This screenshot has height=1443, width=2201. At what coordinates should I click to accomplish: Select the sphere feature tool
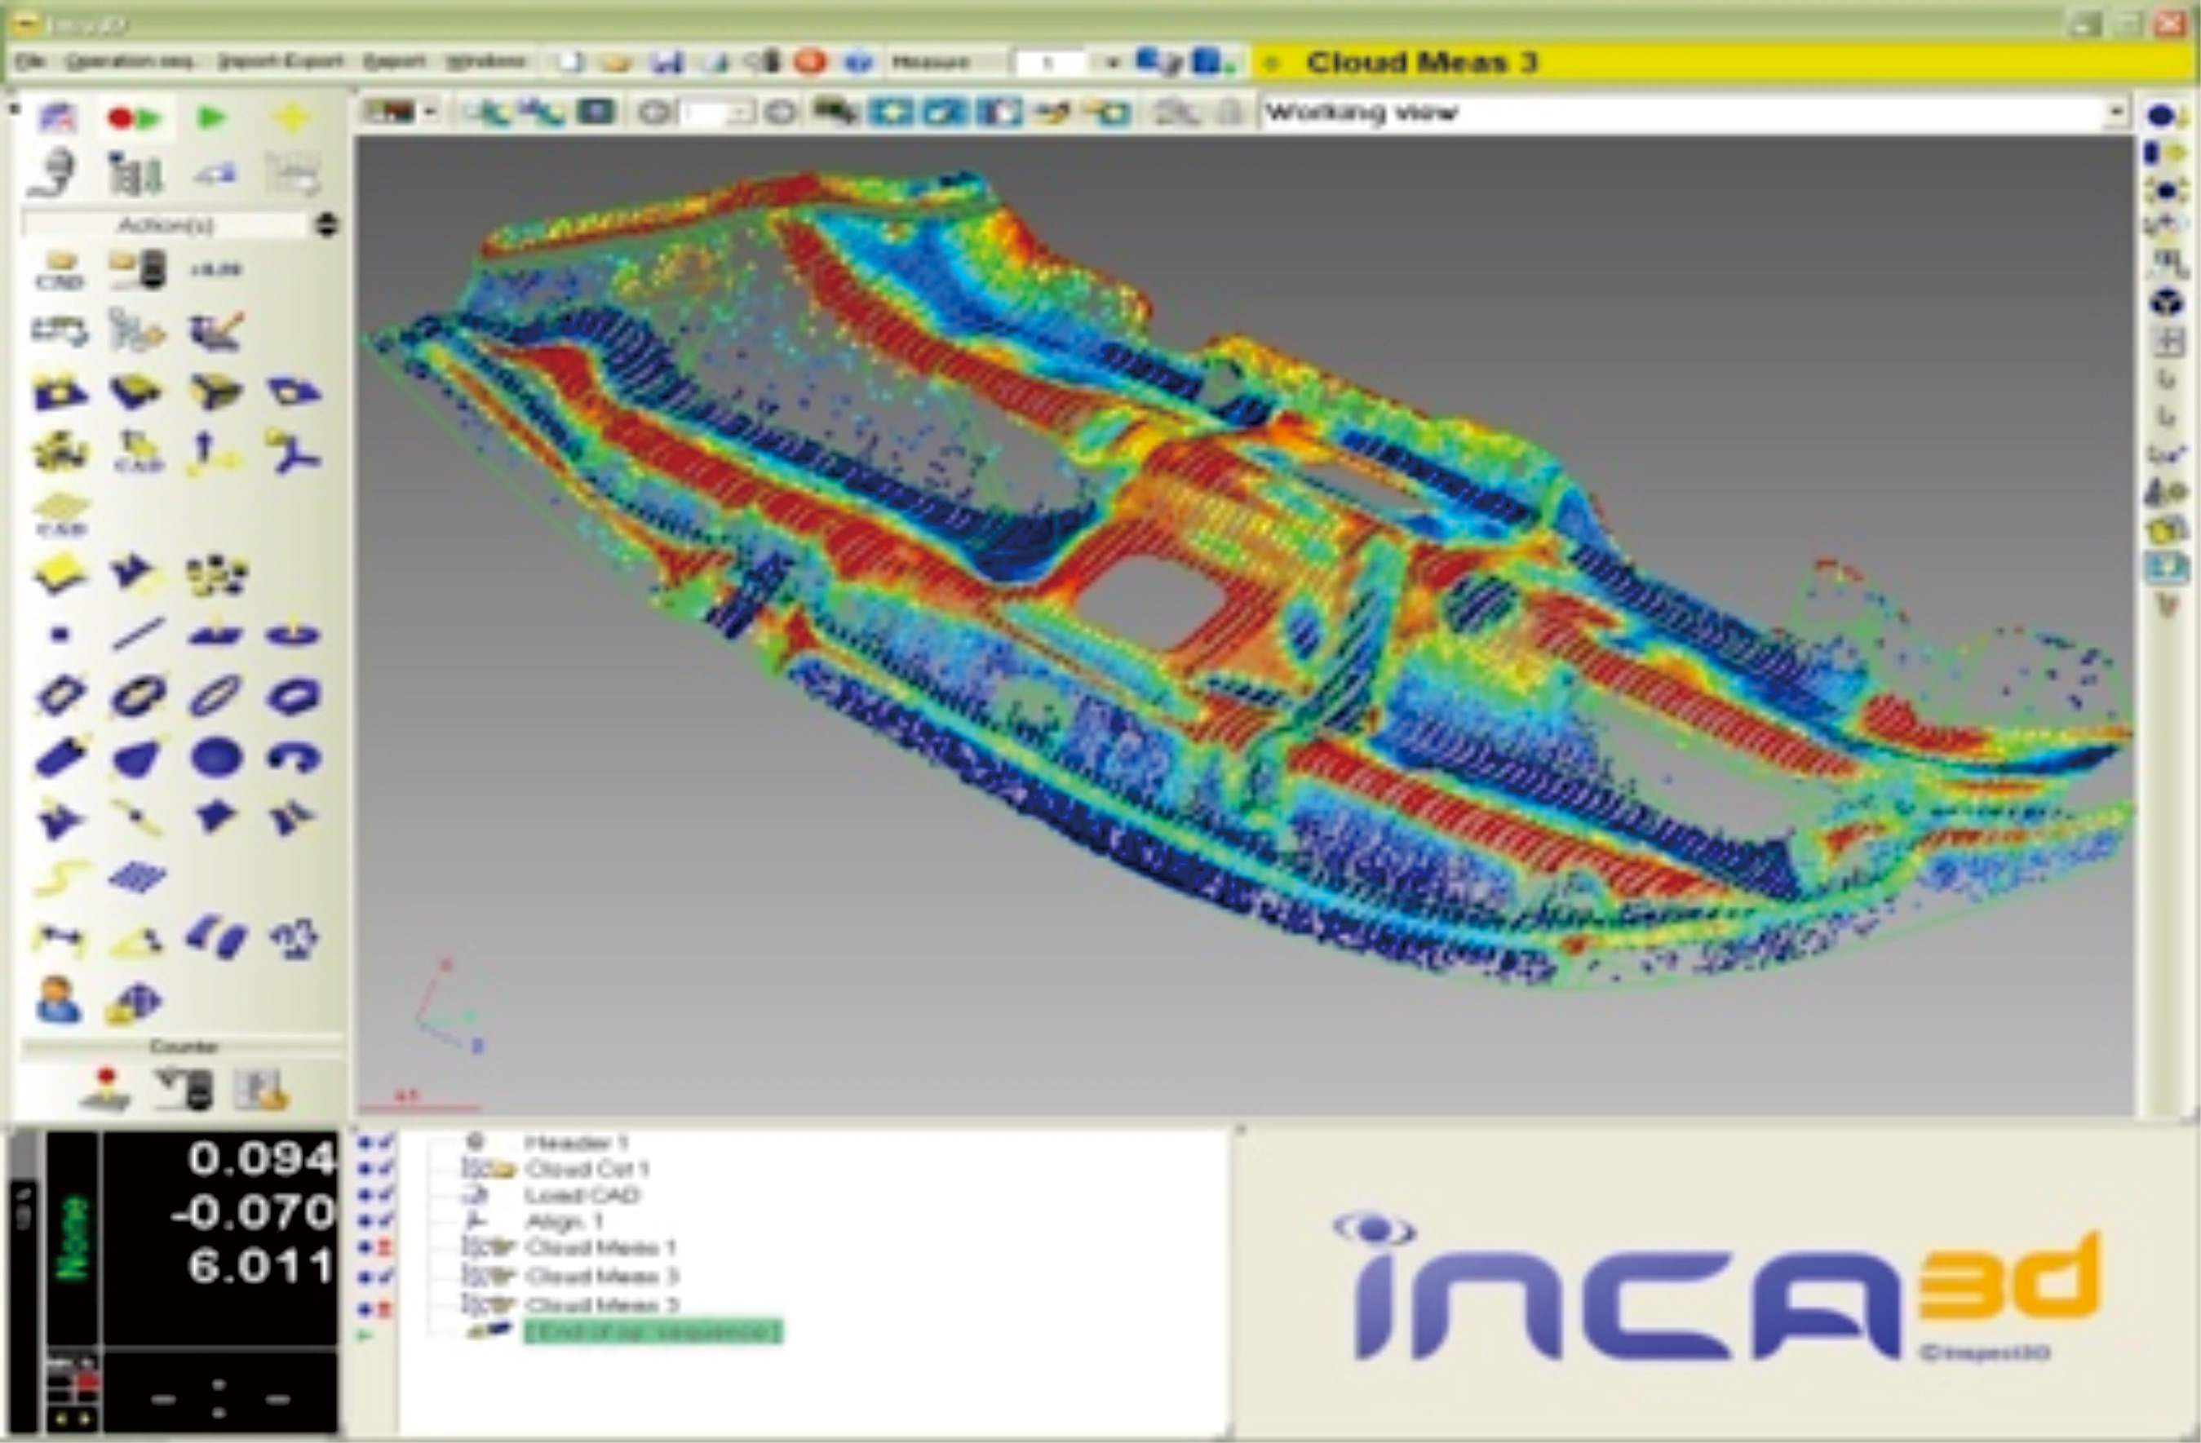pyautogui.click(x=216, y=758)
